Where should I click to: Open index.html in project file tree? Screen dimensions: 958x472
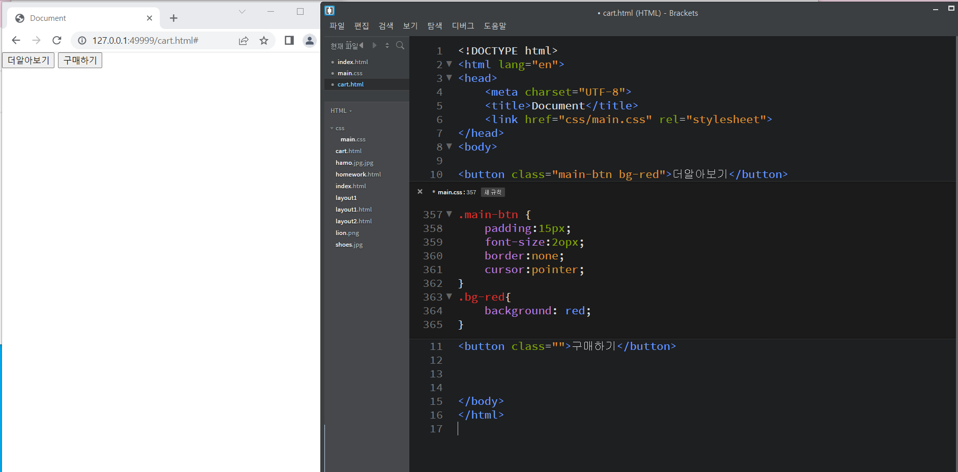click(x=350, y=186)
